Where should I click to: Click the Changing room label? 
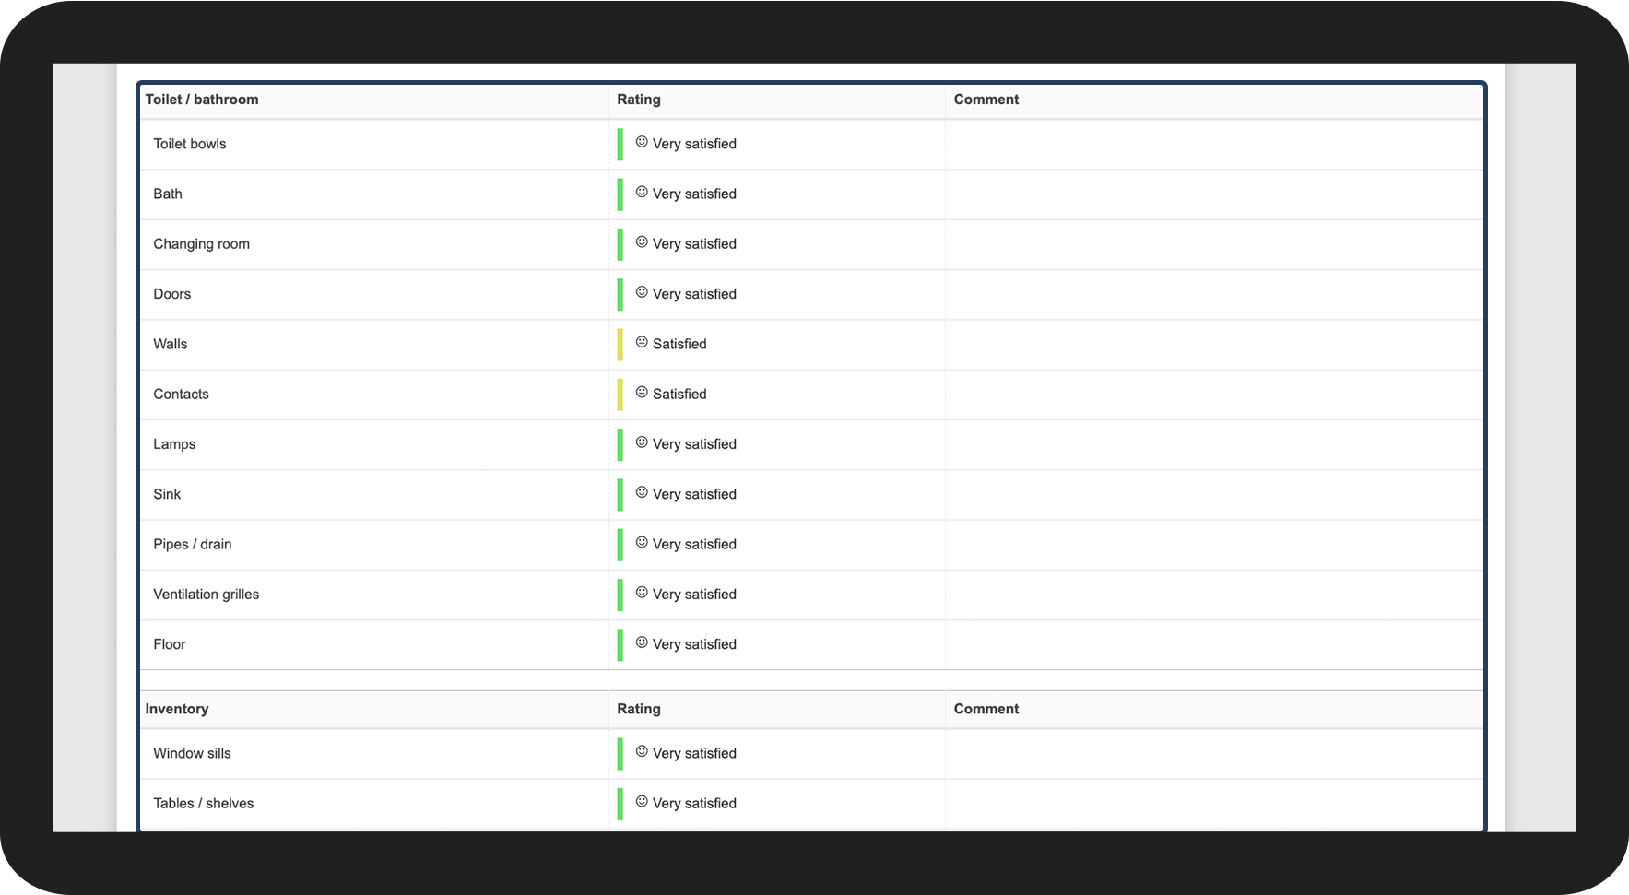(202, 244)
